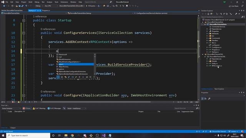Click the Visual Studio logo icon
The width and height of the screenshot is (246, 138).
(x=3, y=2)
